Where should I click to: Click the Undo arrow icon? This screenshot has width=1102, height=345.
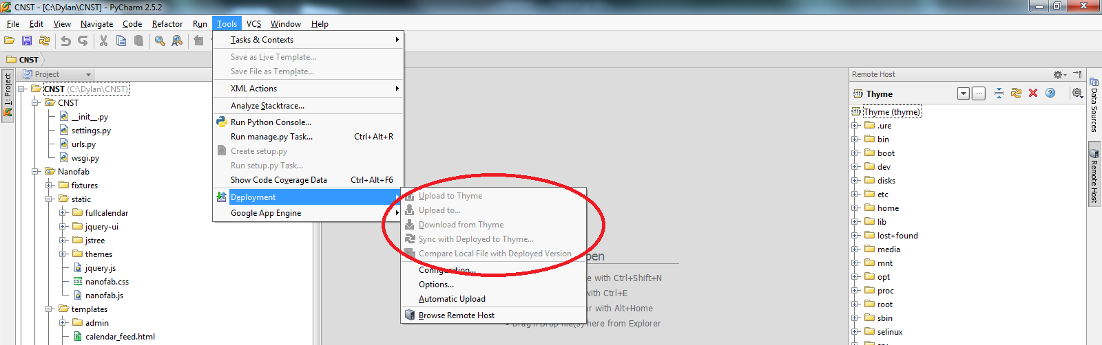65,41
